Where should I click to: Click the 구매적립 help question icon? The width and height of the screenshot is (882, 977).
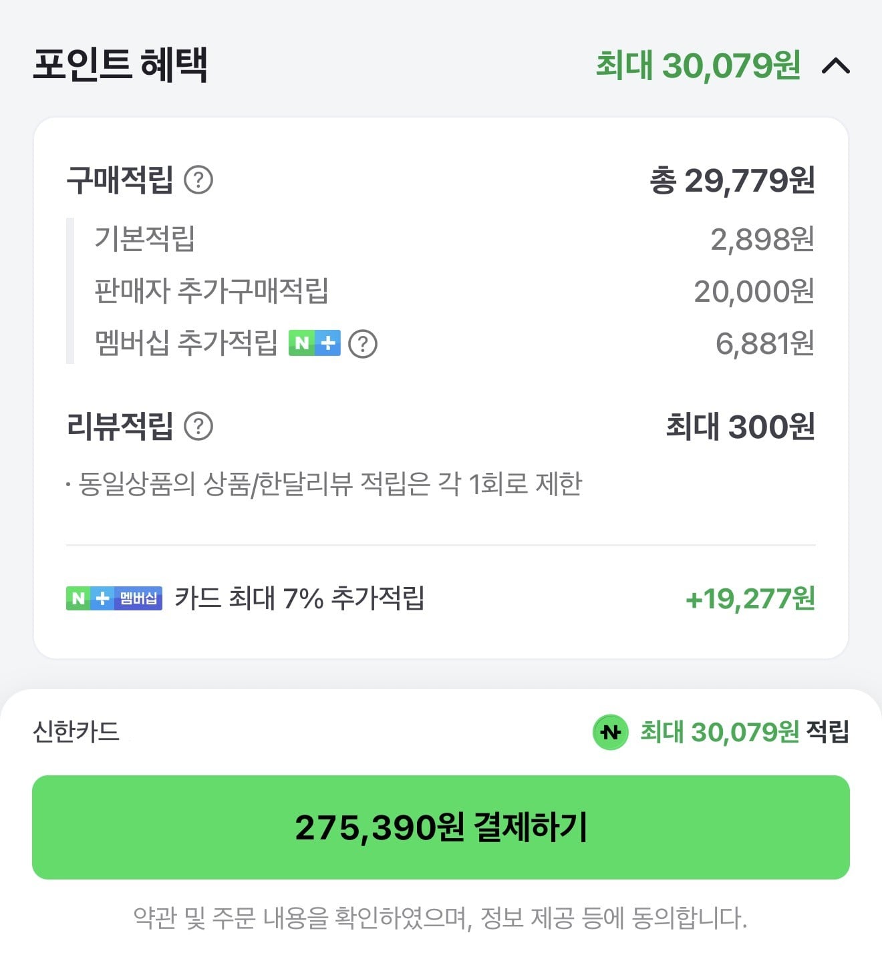198,180
